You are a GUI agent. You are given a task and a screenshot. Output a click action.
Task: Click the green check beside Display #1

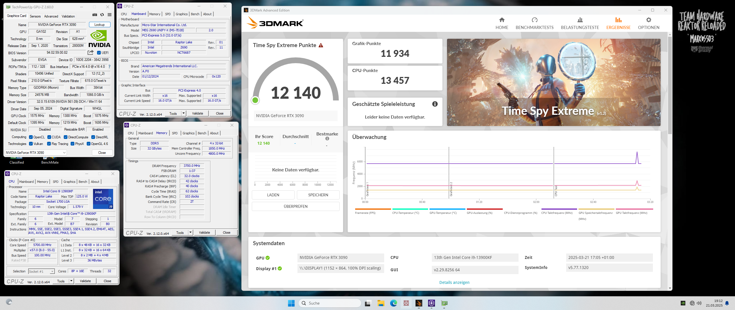(280, 269)
